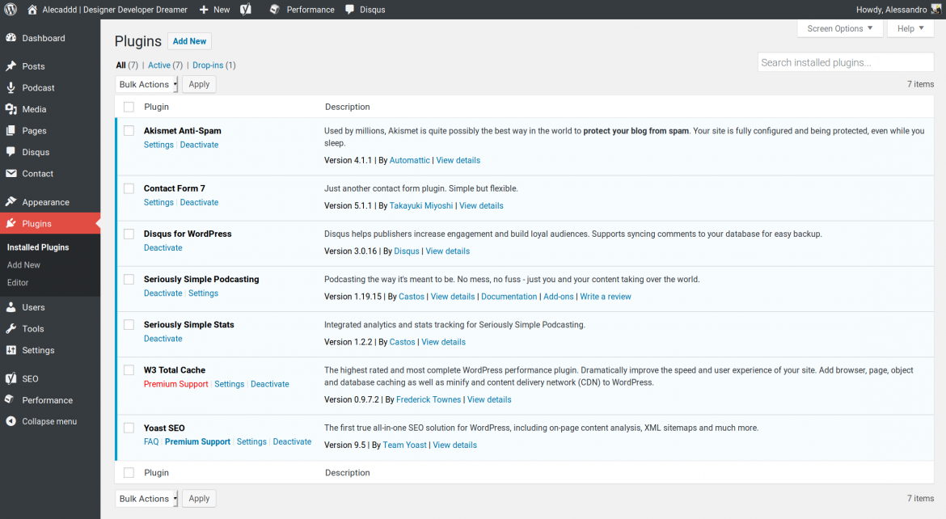Click the Posts pin icon
The image size is (946, 519).
coord(11,66)
